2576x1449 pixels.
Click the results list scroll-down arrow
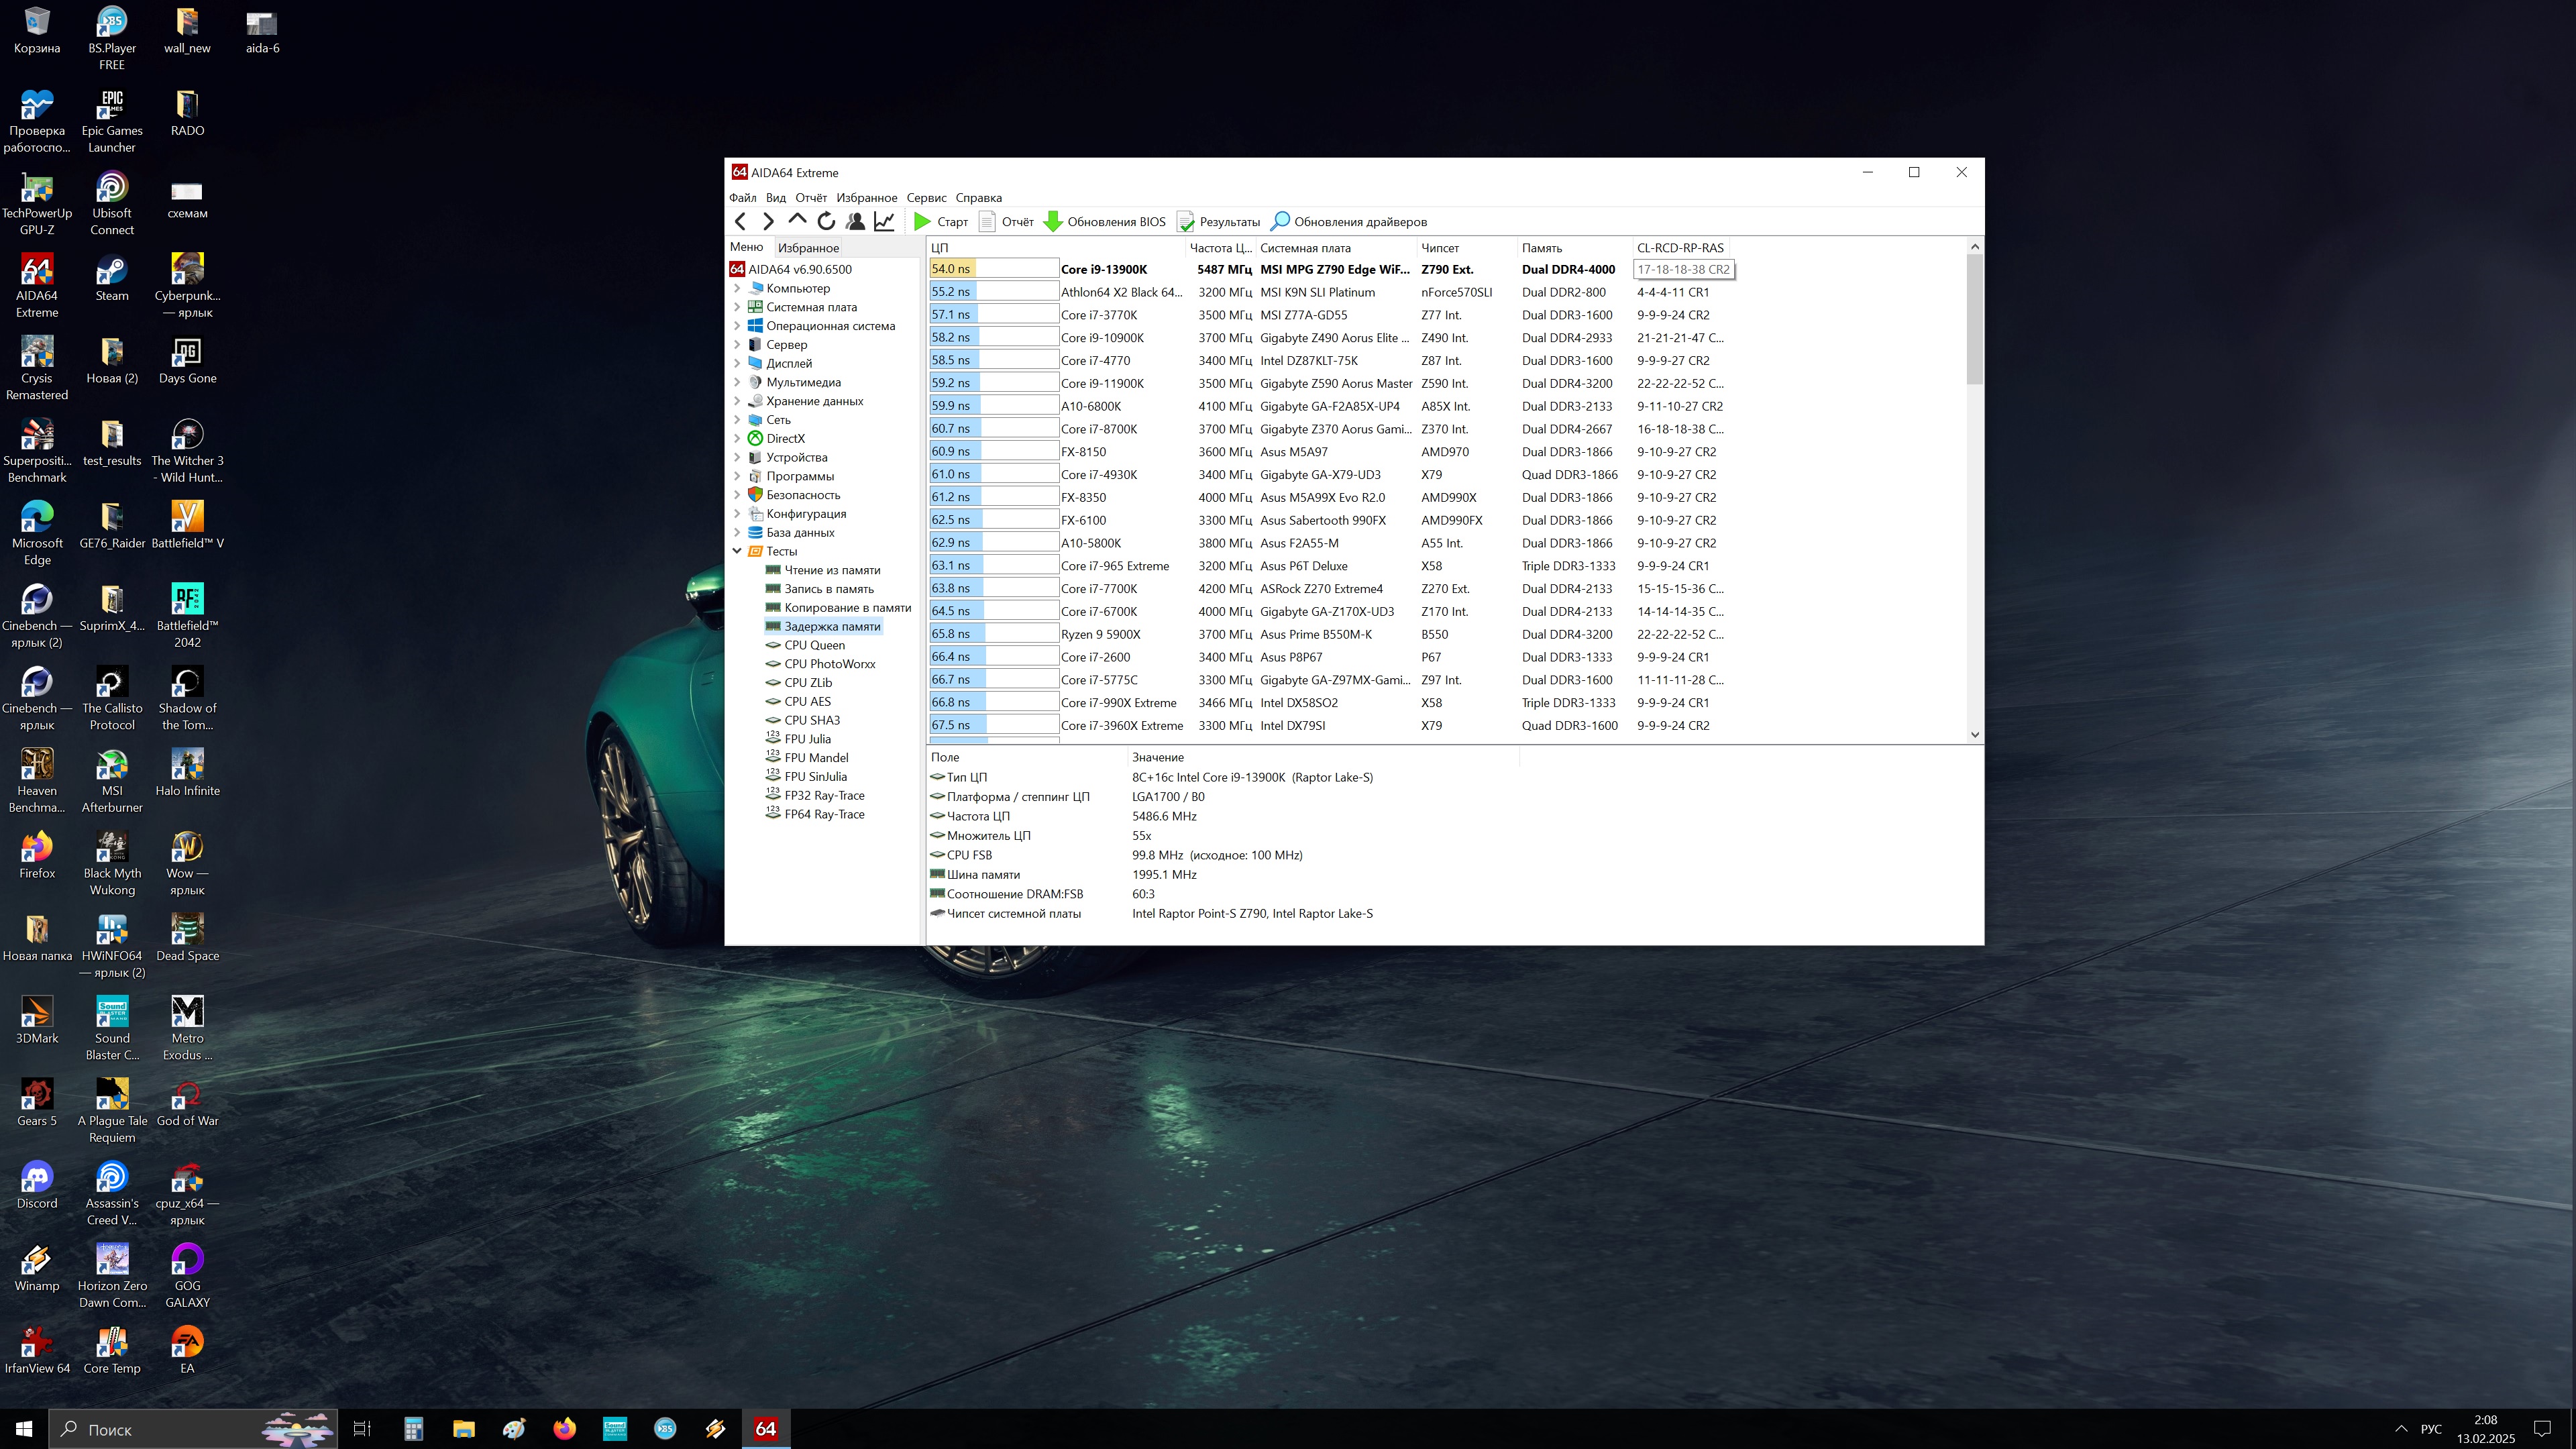(x=1974, y=735)
